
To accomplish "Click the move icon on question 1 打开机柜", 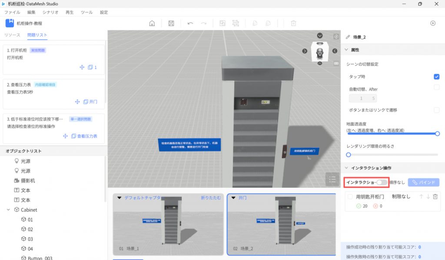I will click(x=81, y=67).
